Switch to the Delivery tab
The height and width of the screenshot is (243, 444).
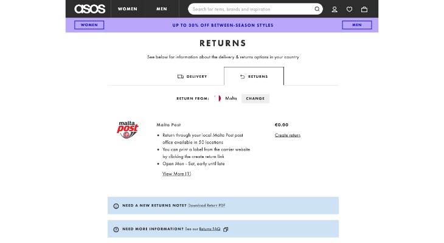point(192,77)
